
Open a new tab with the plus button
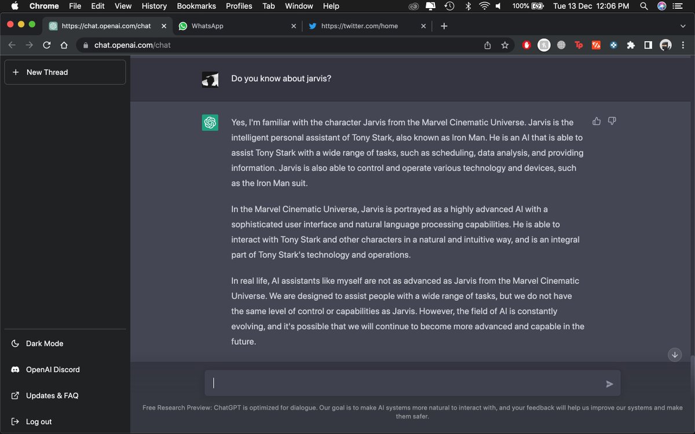tap(444, 26)
